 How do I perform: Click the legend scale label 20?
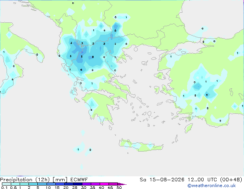point(66,187)
